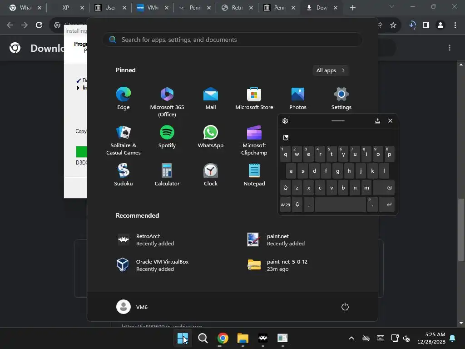Open RetroArch from the taskbar
465x349 pixels.
tap(263, 338)
